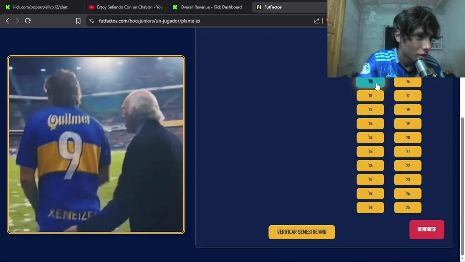Pick the '22 year button
The height and width of the screenshot is (262, 465).
pyautogui.click(x=408, y=166)
